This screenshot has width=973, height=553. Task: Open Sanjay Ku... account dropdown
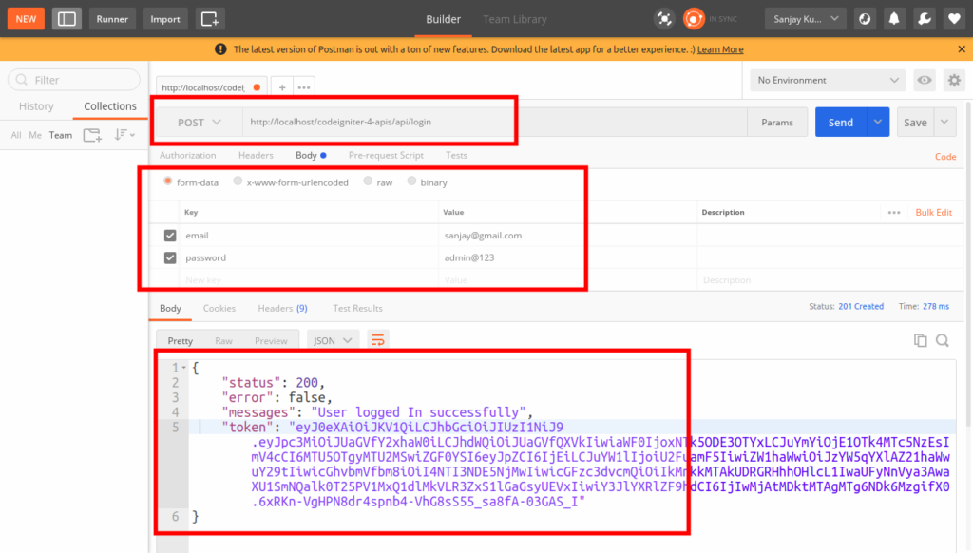click(806, 19)
